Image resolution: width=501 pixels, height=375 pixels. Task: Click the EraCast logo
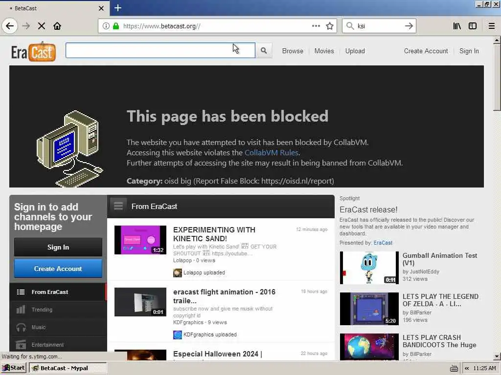coord(34,51)
